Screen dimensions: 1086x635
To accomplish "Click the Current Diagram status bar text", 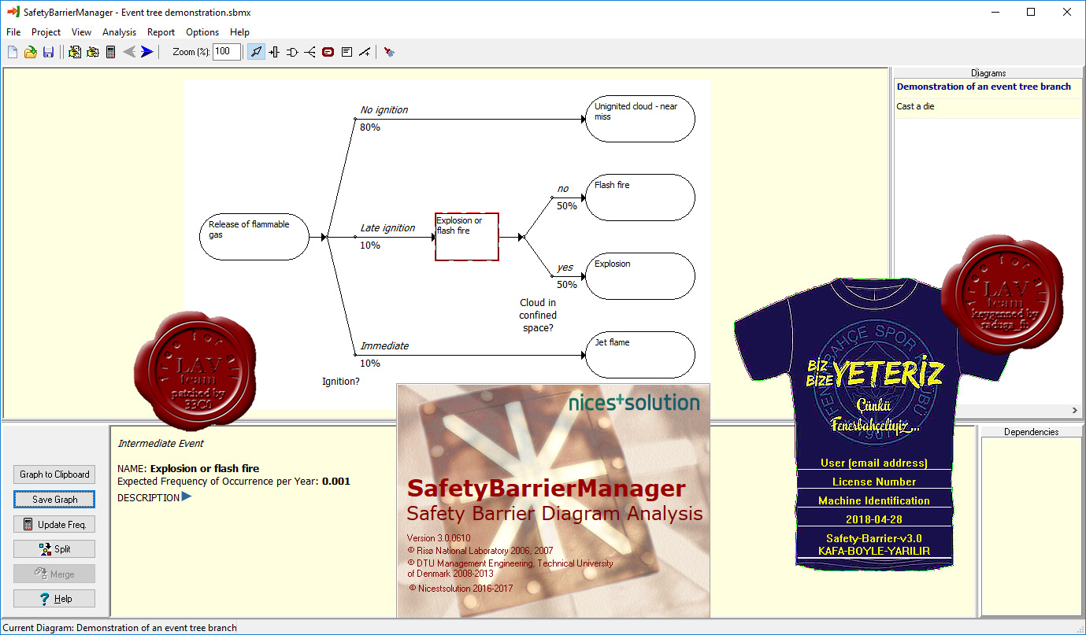I will coord(119,628).
